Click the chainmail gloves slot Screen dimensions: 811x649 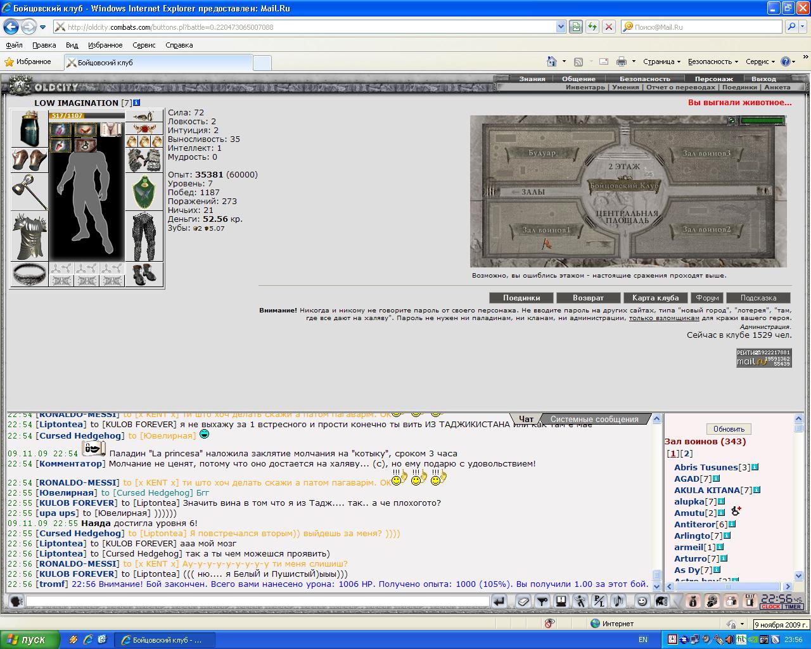tap(144, 160)
